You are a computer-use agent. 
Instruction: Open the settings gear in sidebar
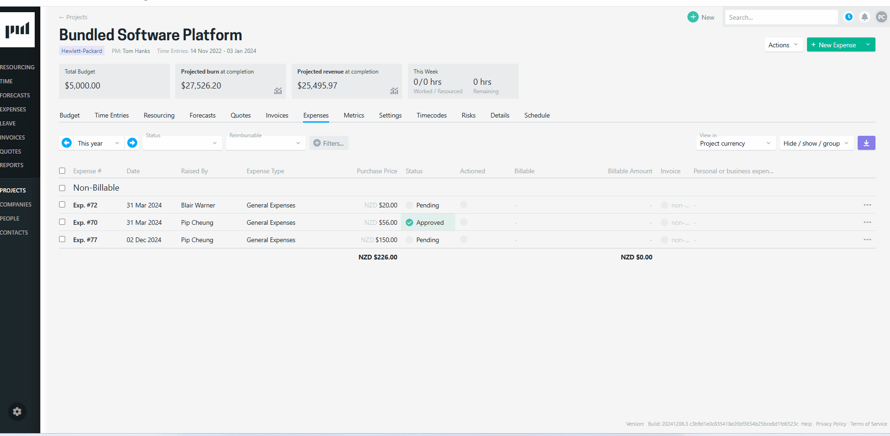pyautogui.click(x=17, y=411)
